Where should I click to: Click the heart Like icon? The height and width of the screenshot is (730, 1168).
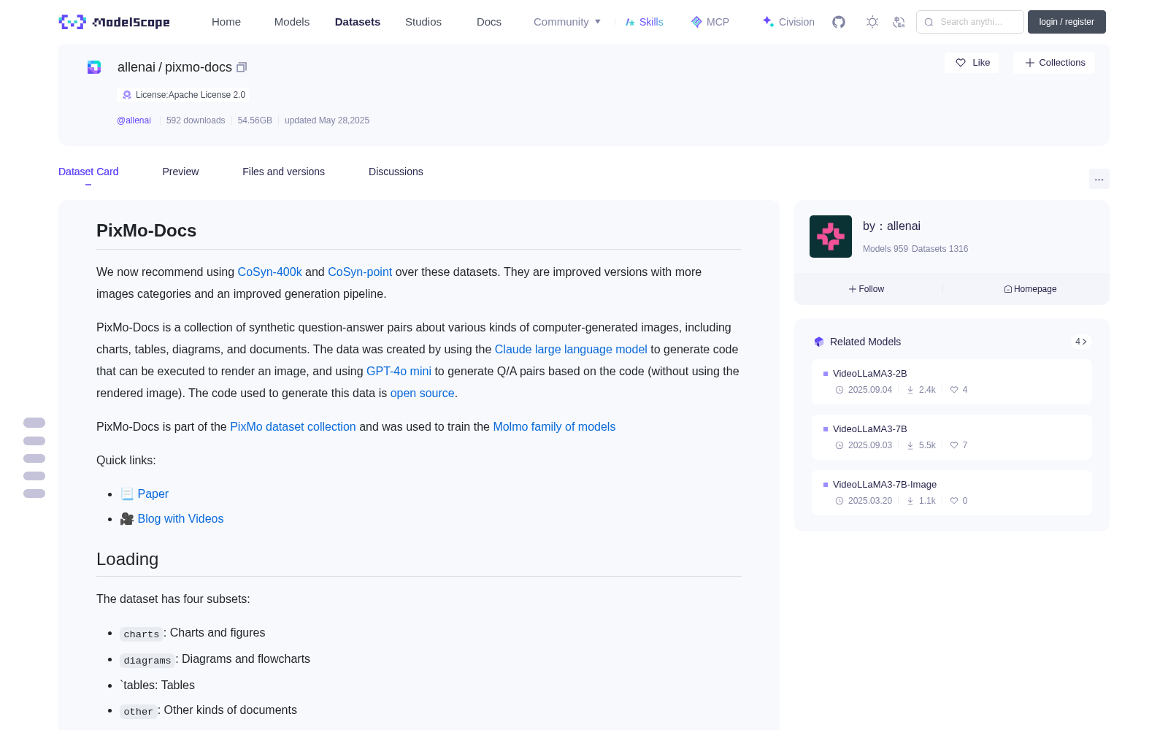961,63
